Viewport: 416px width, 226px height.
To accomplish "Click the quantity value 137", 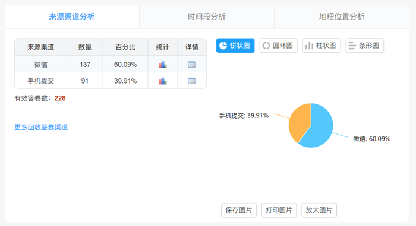I will click(85, 65).
